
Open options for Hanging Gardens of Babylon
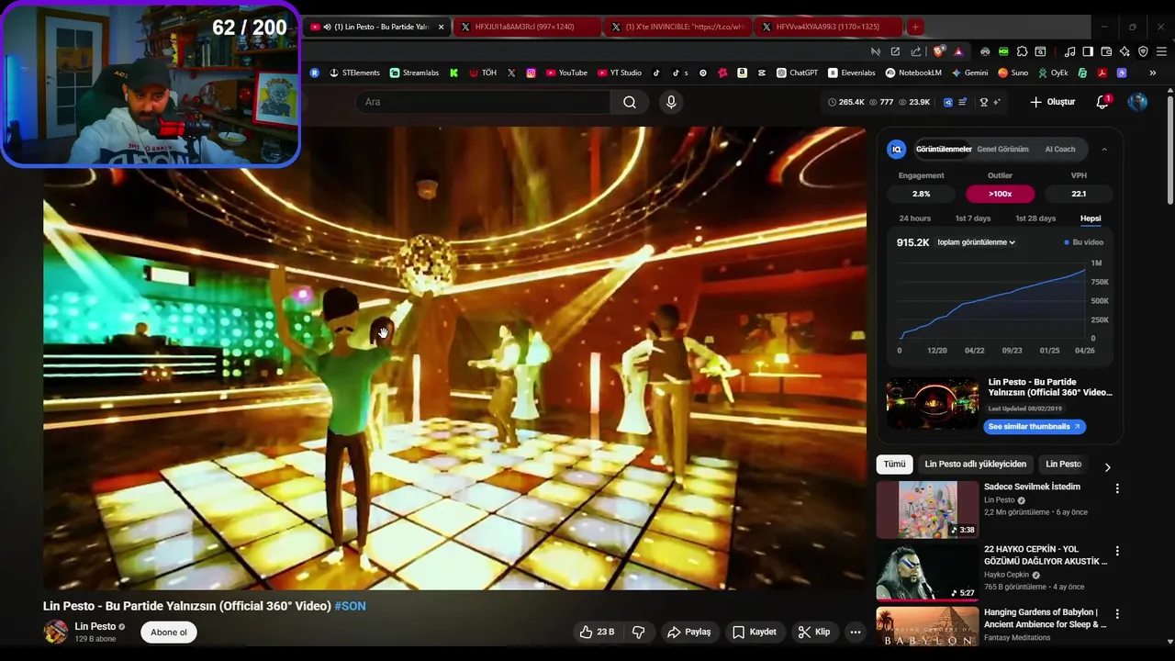(1117, 613)
